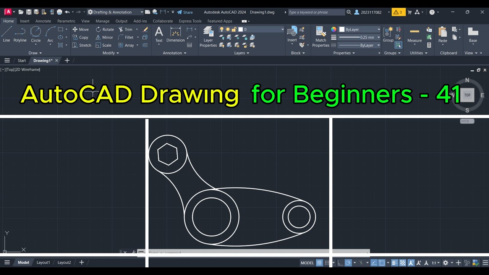Toggle drawing grid display in status bar
This screenshot has height=275, width=489.
(319, 263)
